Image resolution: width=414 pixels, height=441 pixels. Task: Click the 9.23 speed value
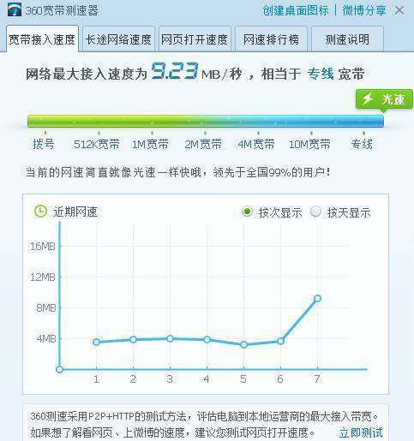click(174, 71)
